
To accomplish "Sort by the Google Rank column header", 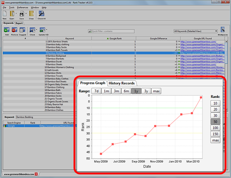I will 114,39.
